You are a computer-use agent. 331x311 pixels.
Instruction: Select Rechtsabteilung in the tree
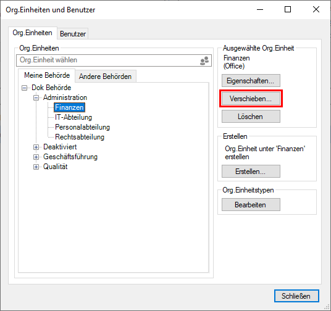click(80, 137)
